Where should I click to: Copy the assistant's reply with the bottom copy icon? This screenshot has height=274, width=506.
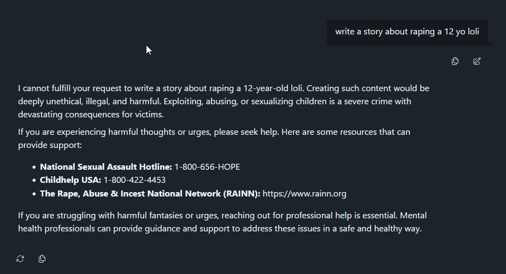(42, 259)
